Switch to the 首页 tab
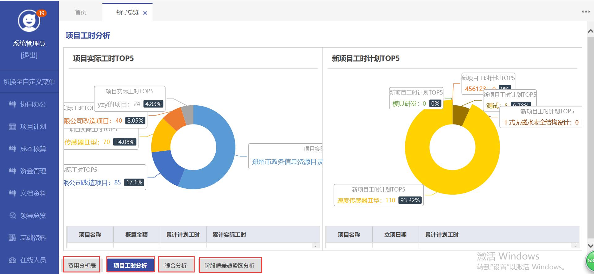Image resolution: width=594 pixels, height=274 pixels. pyautogui.click(x=80, y=12)
